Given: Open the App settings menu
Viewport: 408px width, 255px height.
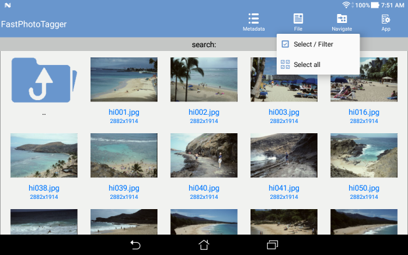Looking at the screenshot, I should tap(386, 22).
